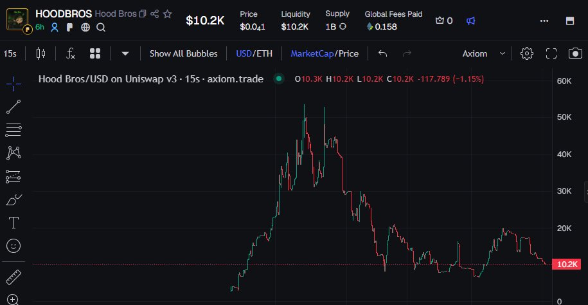Select the ruler measure tool
Image resolution: width=588 pixels, height=305 pixels.
pyautogui.click(x=13, y=277)
